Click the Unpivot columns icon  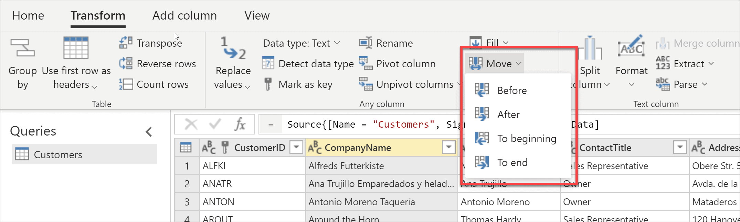click(366, 84)
